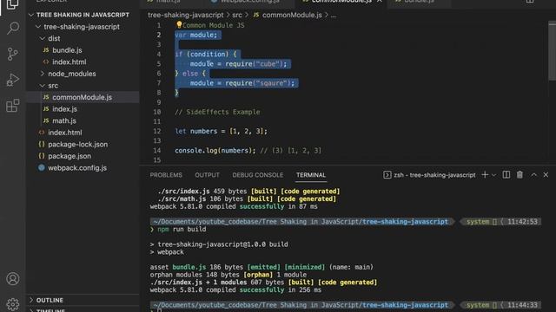Open the Source Control view

click(x=13, y=54)
